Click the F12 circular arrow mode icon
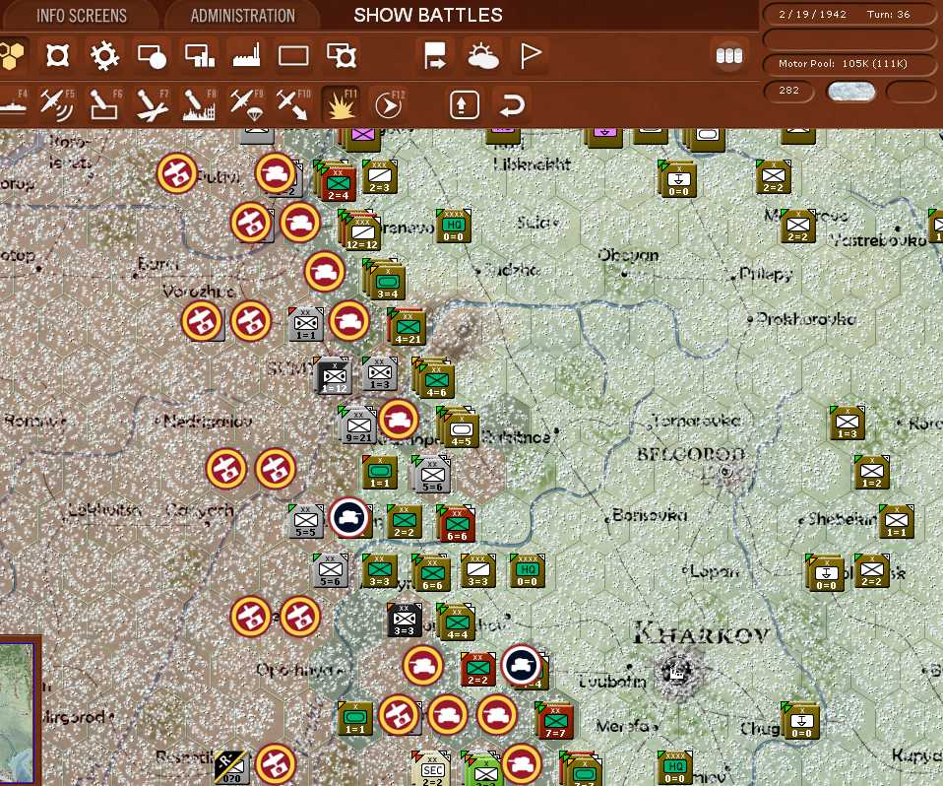 click(388, 104)
